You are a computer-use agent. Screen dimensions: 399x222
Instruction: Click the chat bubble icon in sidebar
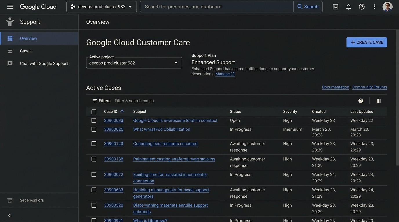point(10,63)
